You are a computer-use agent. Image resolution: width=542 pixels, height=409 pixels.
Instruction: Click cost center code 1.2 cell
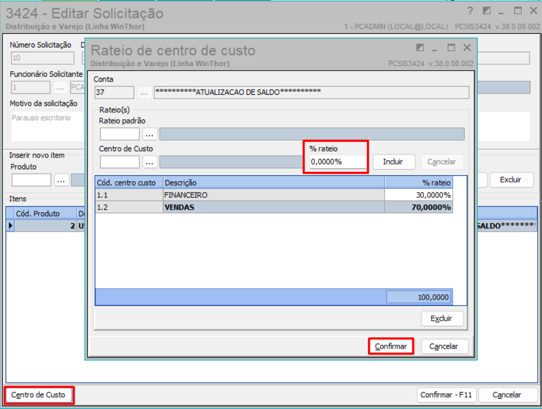pos(129,207)
